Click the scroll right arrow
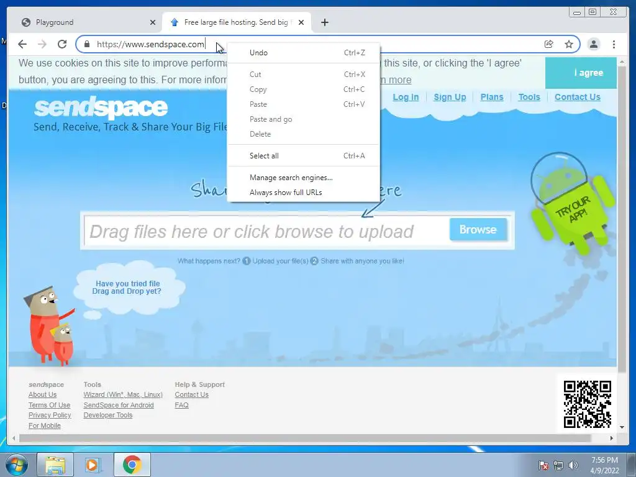 coord(612,438)
